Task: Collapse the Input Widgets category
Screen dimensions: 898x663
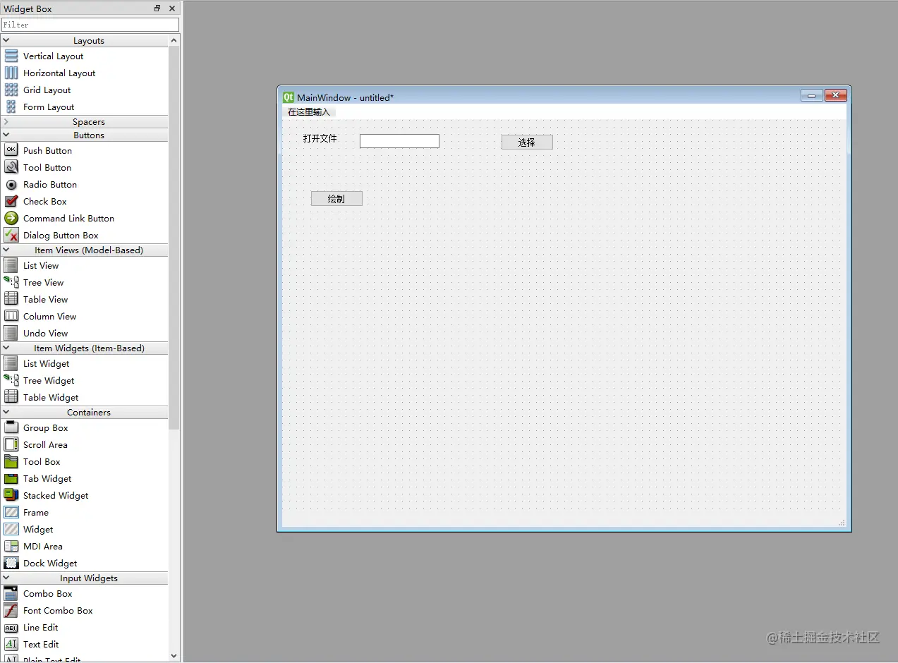Action: (6, 578)
